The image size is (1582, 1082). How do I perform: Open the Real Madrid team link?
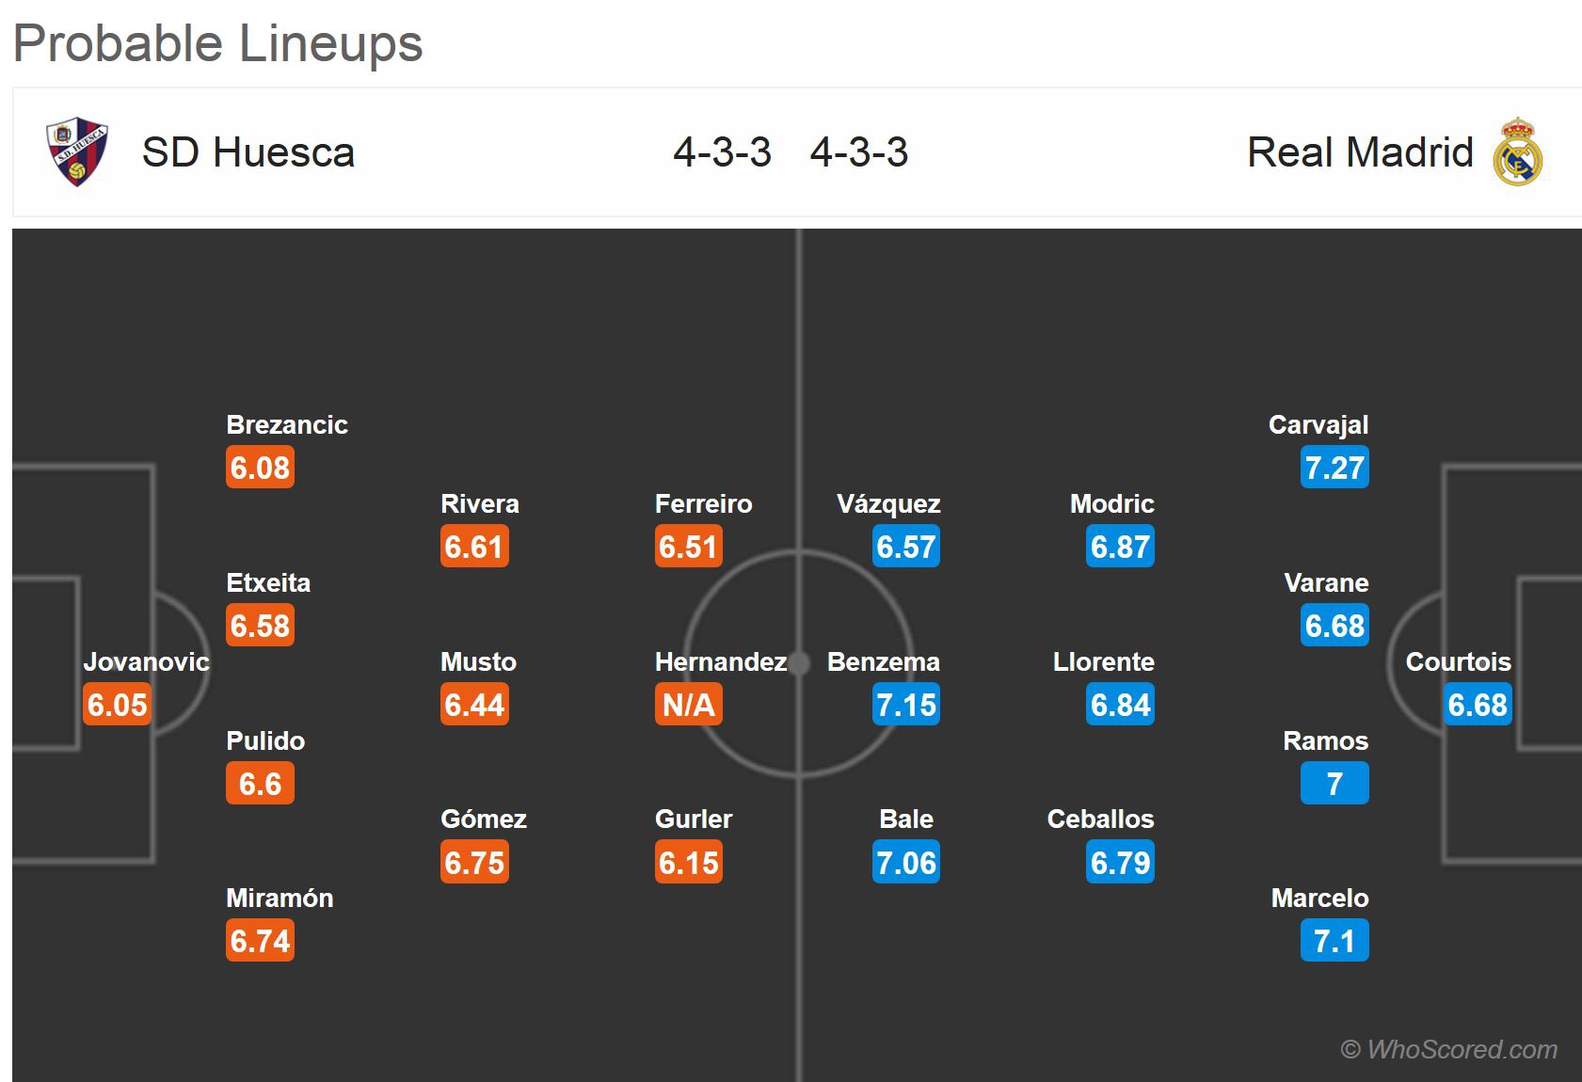pyautogui.click(x=1359, y=152)
